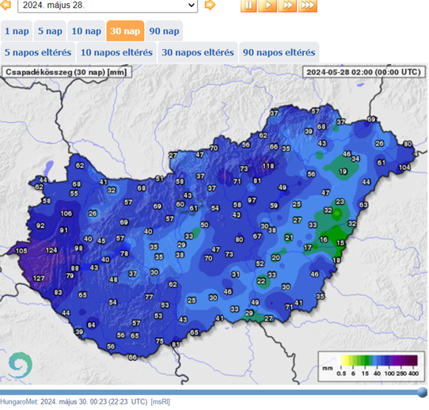Image resolution: width=429 pixels, height=410 pixels.
Task: Show the 5 napos eltérés view
Action: tap(38, 52)
